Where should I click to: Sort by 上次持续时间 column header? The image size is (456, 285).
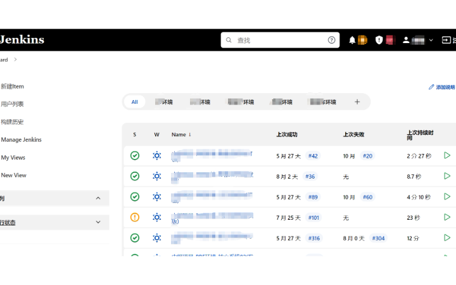(x=421, y=136)
